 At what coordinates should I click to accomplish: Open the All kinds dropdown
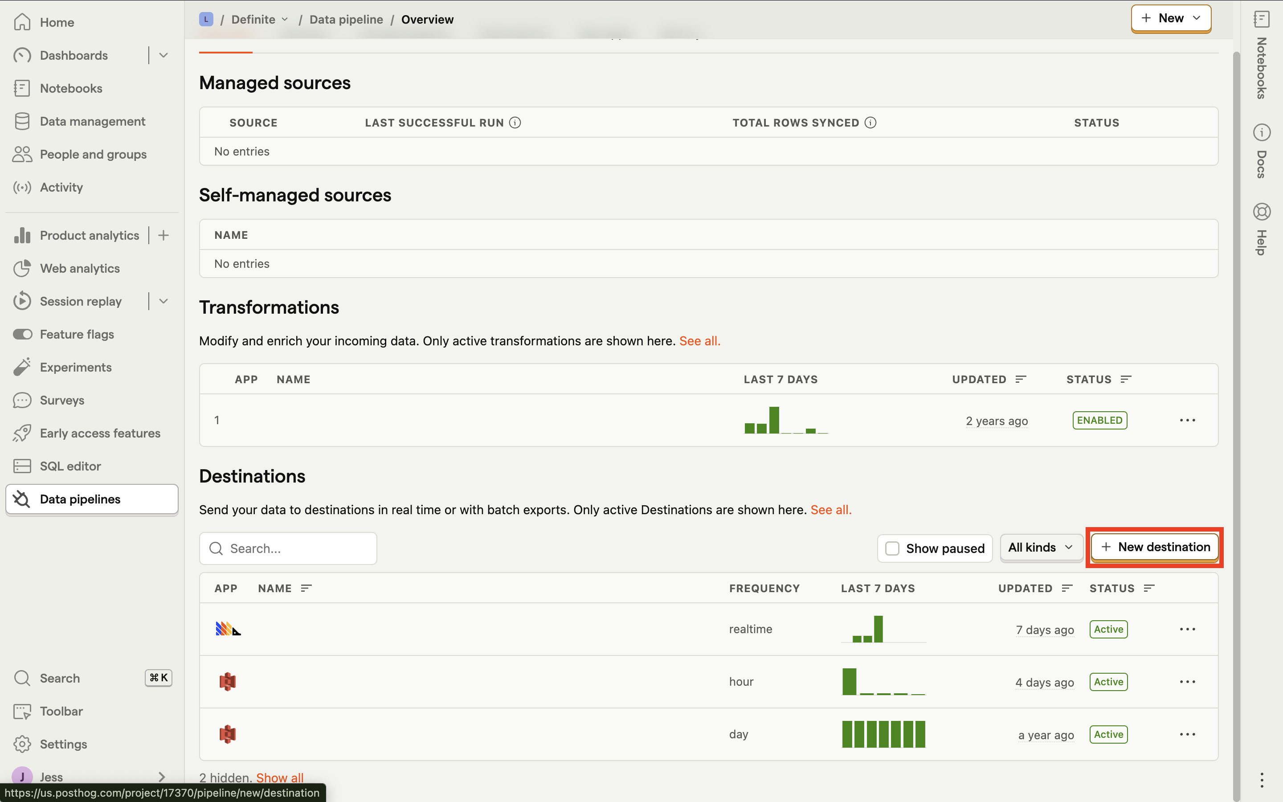1040,548
